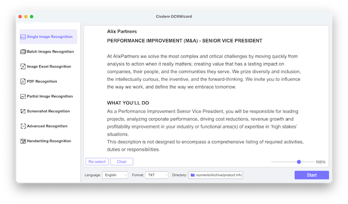The height and width of the screenshot is (204, 348).
Task: Click the Advanced Recognition icon
Action: point(23,126)
